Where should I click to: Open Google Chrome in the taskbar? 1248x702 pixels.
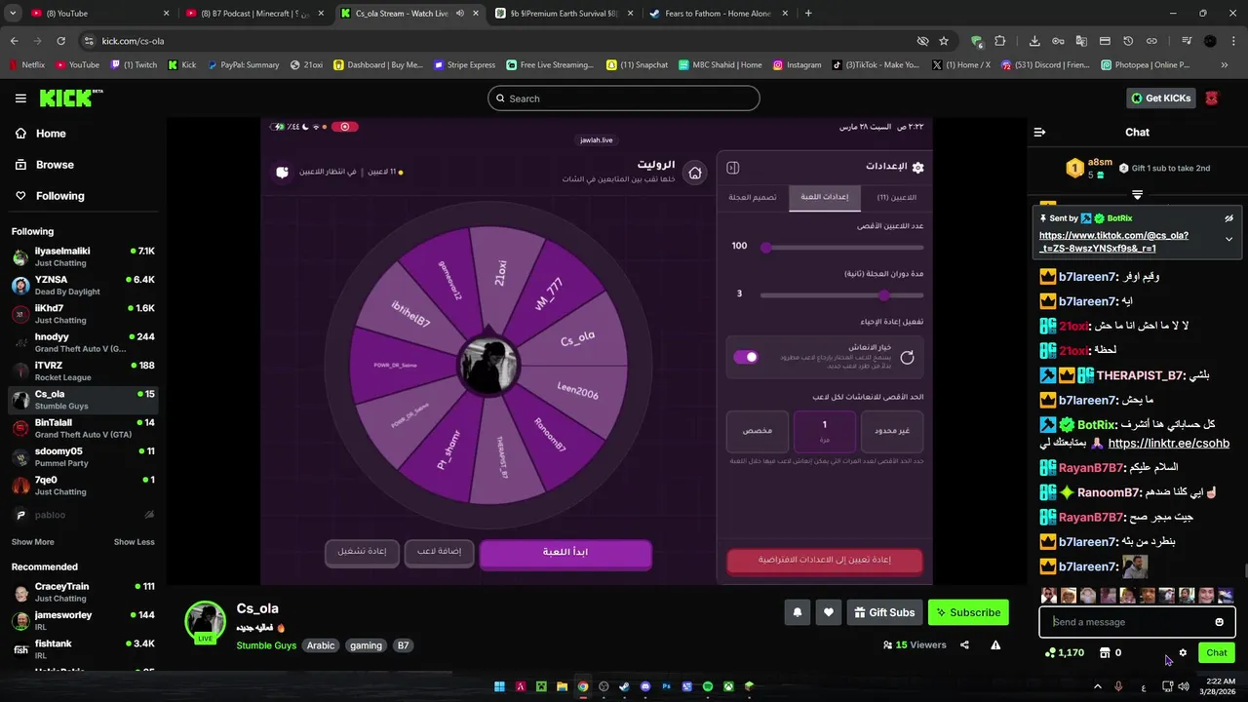pyautogui.click(x=582, y=686)
